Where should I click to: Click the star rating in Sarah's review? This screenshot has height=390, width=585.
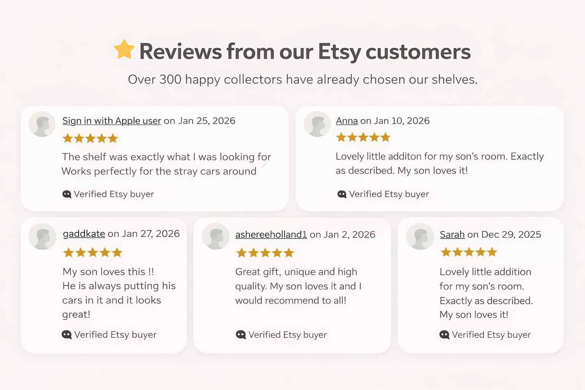coord(469,252)
